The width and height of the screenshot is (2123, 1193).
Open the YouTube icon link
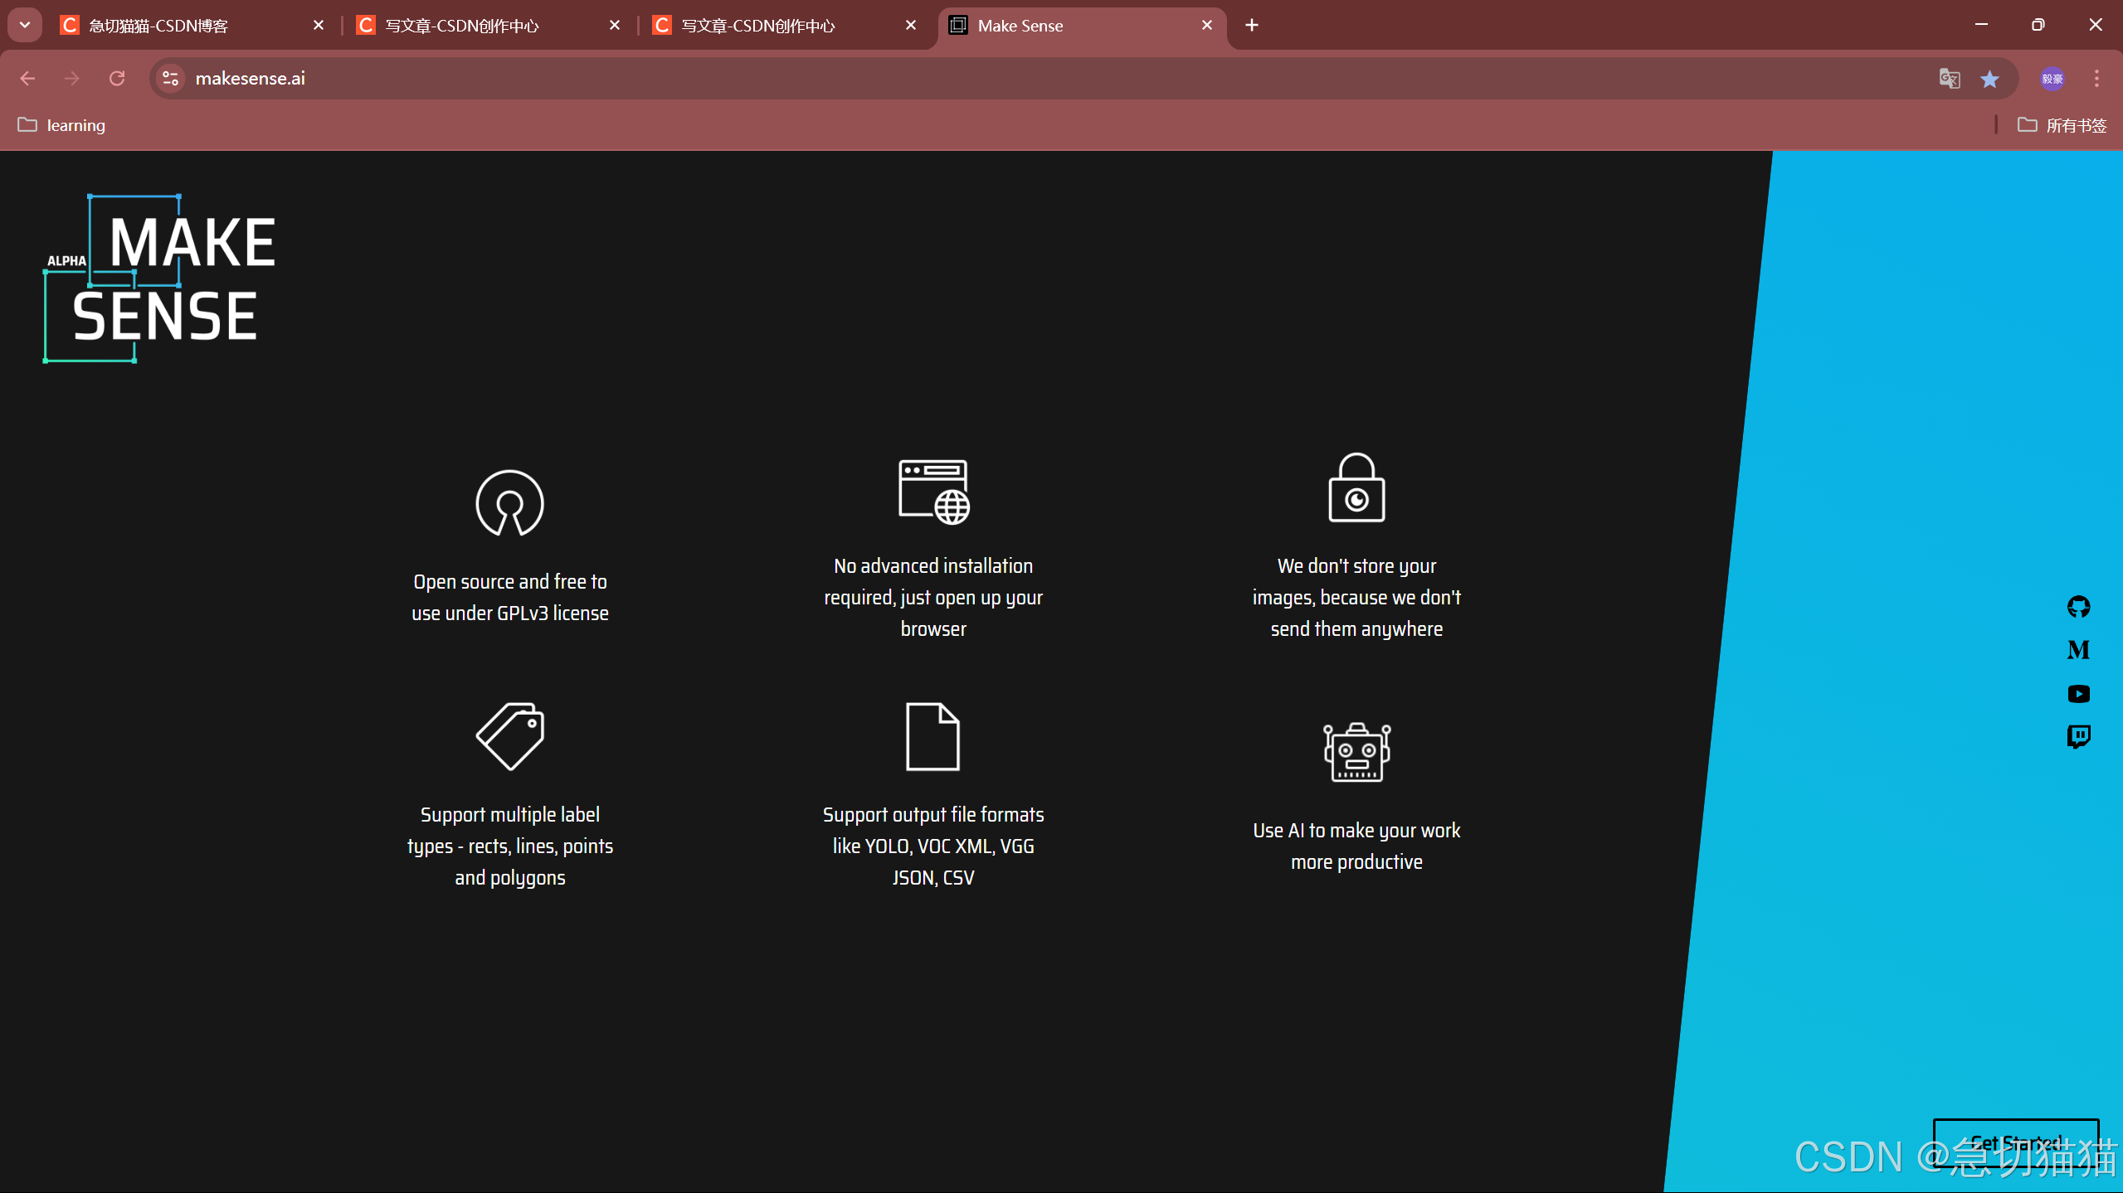[x=2078, y=694]
